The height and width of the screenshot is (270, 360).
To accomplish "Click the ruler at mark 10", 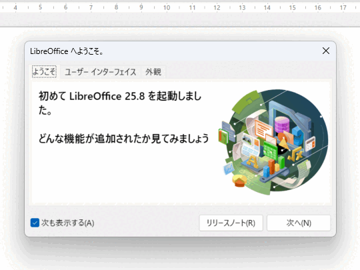I will click(167, 8).
